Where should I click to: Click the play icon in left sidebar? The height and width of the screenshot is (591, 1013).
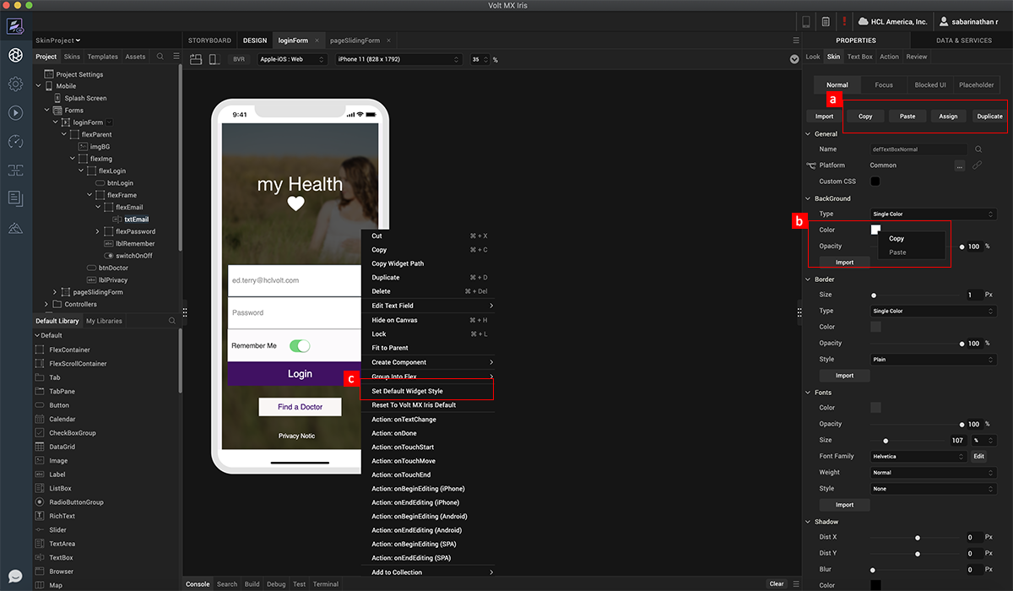15,112
